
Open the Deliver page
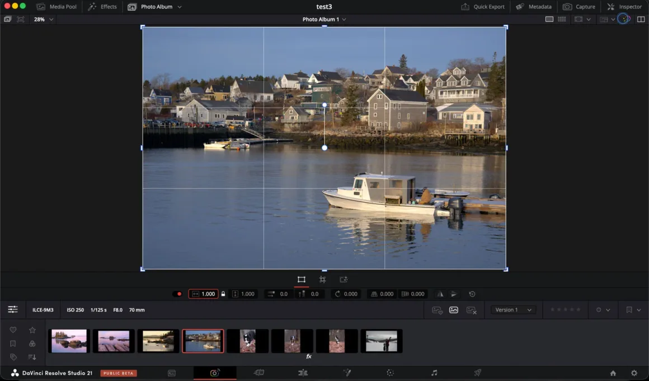(x=477, y=373)
